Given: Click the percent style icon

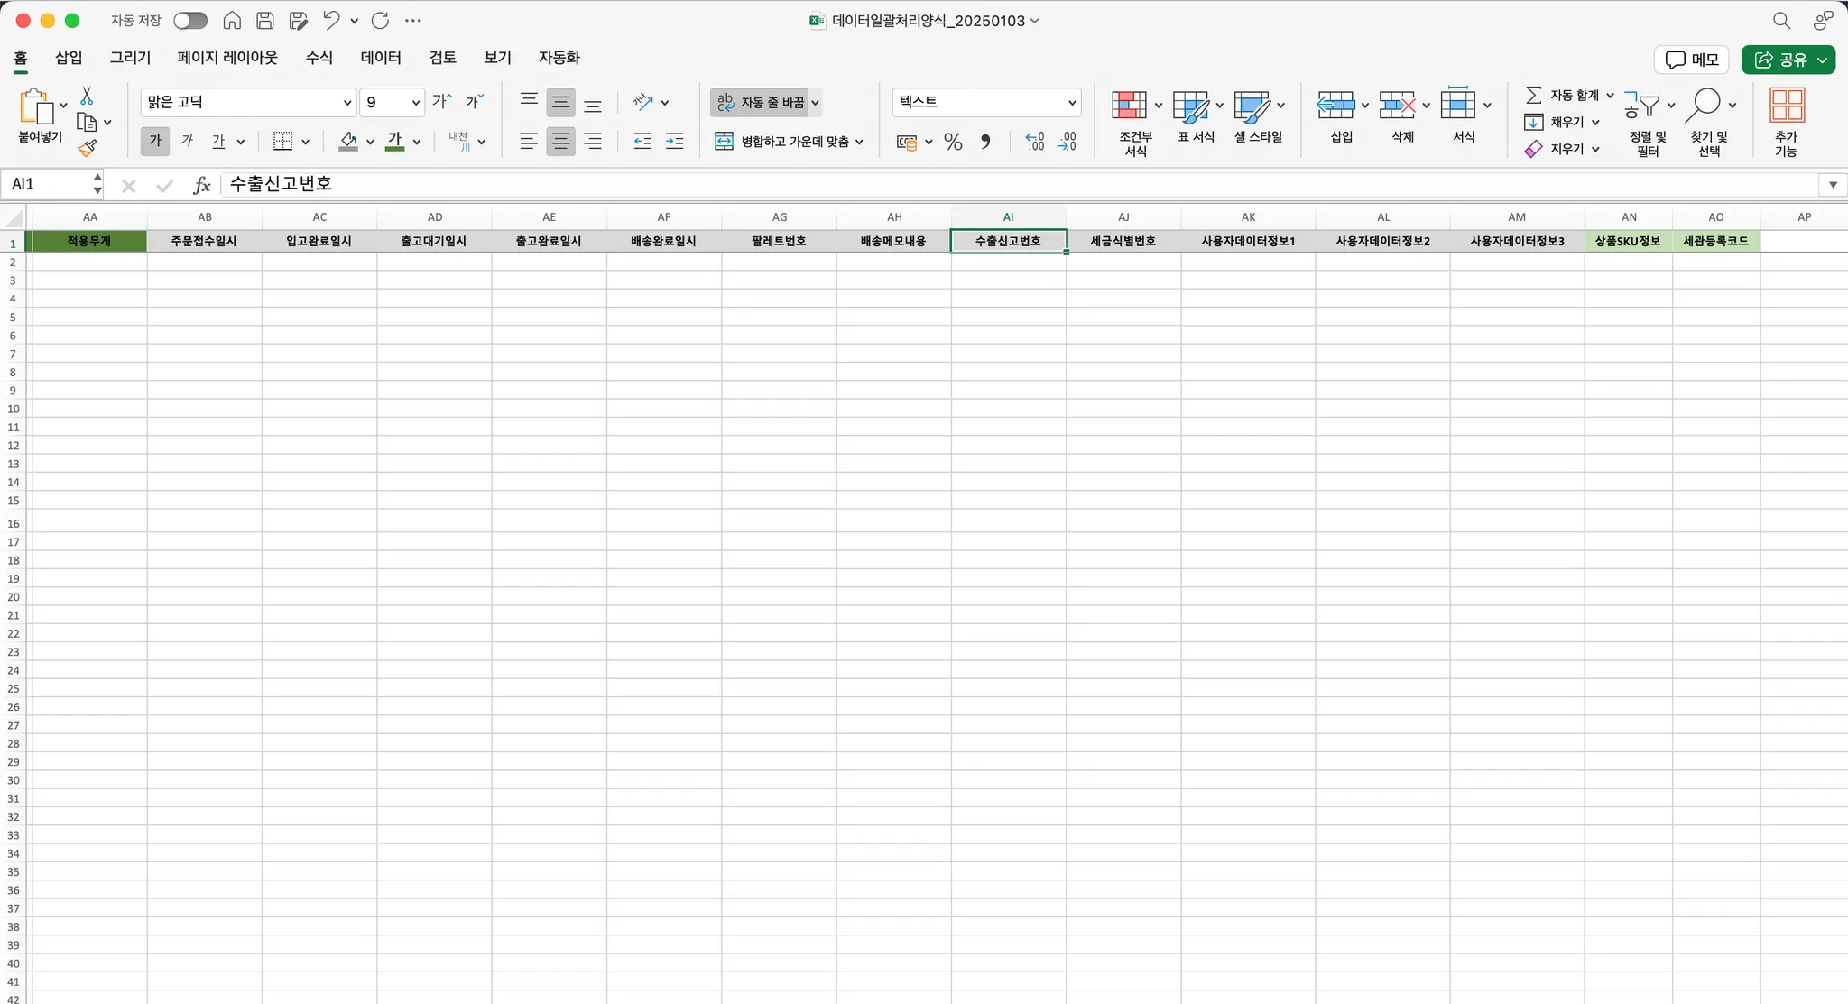Looking at the screenshot, I should (x=953, y=142).
